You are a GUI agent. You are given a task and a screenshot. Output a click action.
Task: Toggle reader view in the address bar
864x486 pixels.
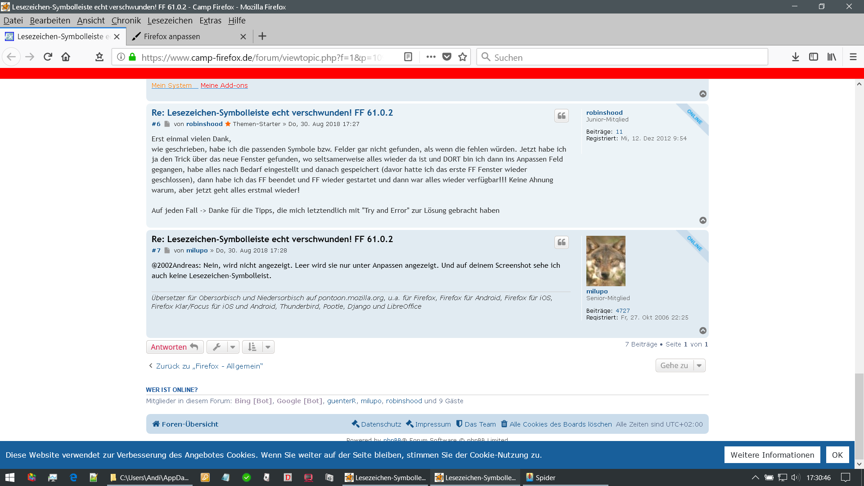pos(408,57)
